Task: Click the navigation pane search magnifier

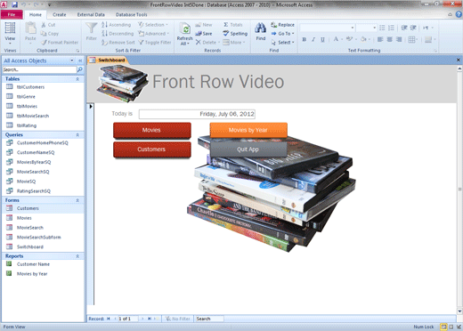Action: pyautogui.click(x=80, y=69)
